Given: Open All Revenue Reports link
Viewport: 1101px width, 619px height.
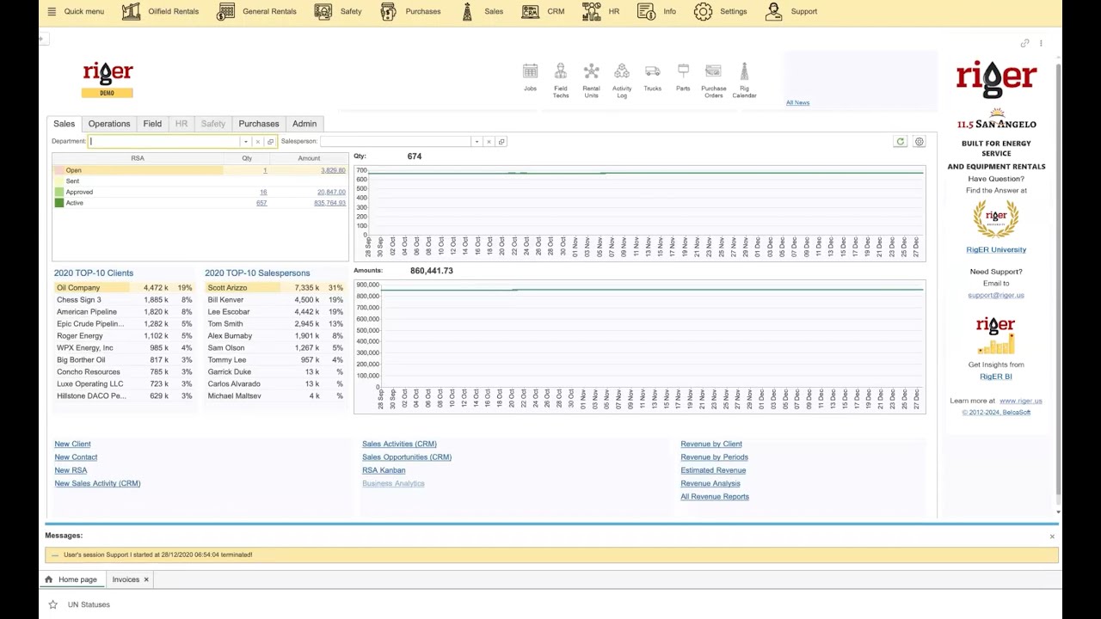Looking at the screenshot, I should click(x=715, y=497).
